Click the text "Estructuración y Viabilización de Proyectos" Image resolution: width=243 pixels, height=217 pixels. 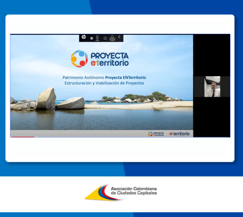[104, 83]
